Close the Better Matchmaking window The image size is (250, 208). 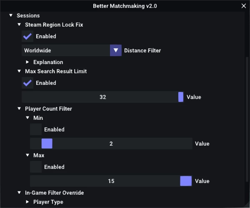click(244, 6)
